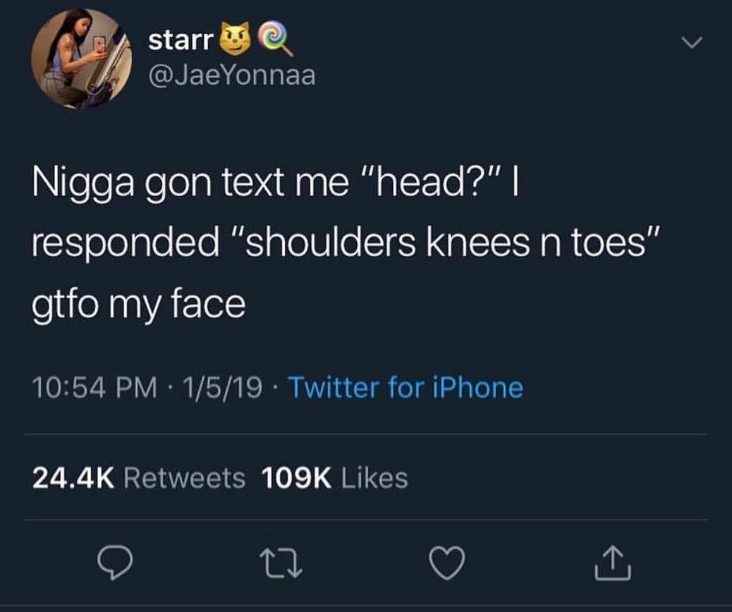Screen dimensions: 732x612
Task: Click the 10:54 PM timestamp
Action: coord(94,388)
